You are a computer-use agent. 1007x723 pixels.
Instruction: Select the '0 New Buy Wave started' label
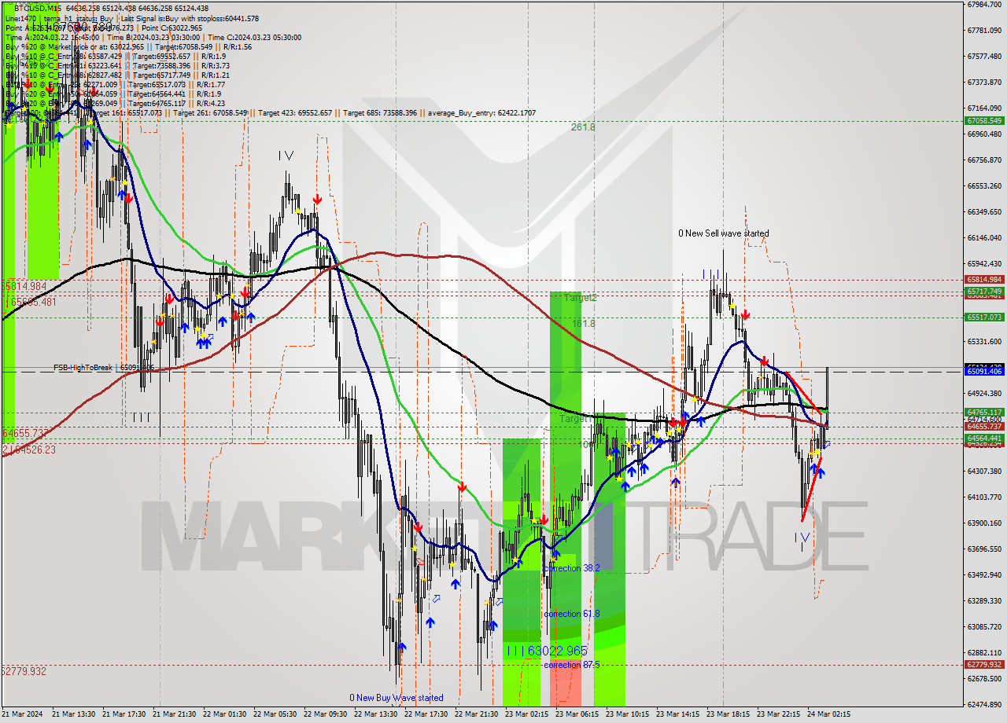coord(397,698)
